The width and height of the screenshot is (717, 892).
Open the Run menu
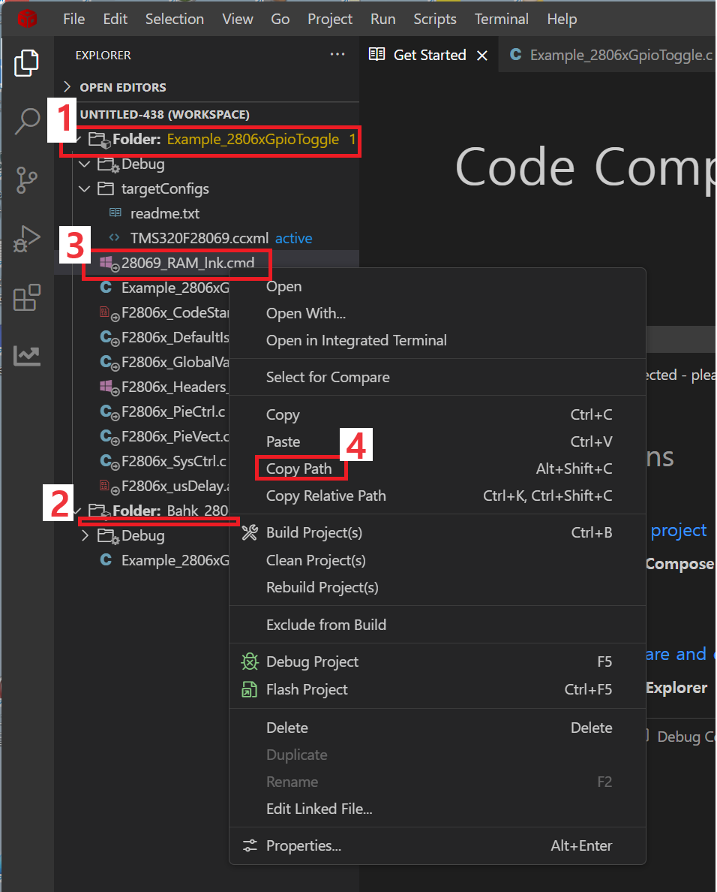pos(383,19)
